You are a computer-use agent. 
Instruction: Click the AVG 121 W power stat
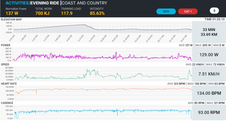click(186, 45)
